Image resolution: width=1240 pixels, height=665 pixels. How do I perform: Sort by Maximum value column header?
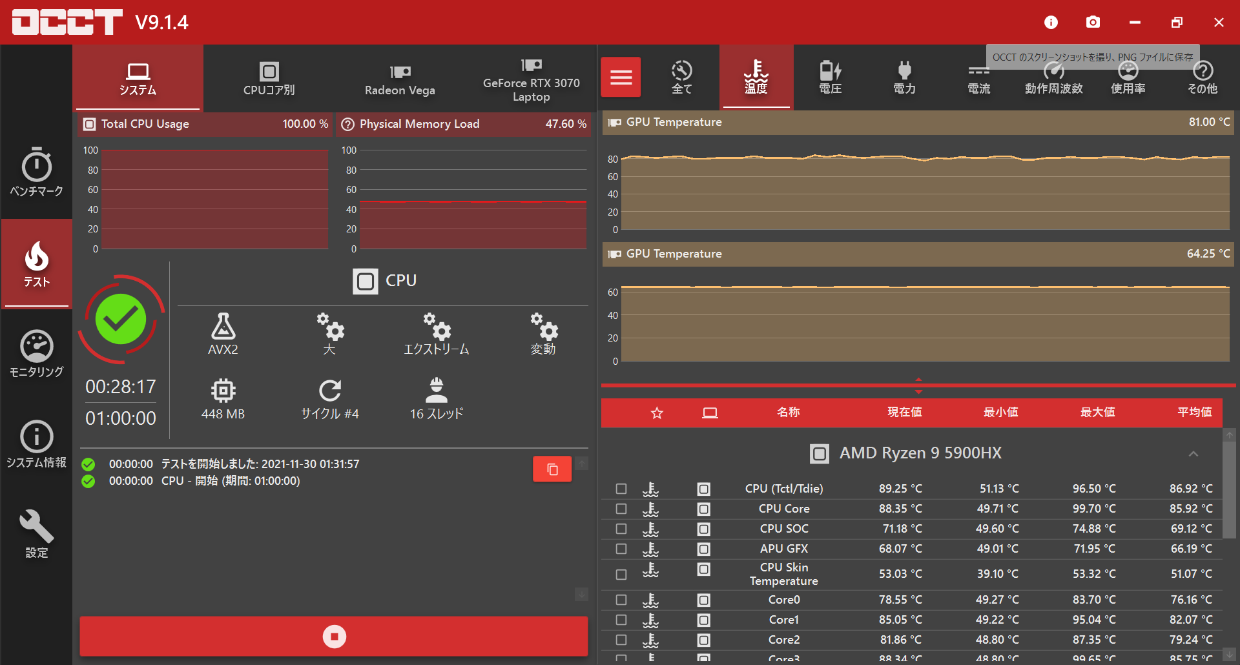click(x=1097, y=412)
